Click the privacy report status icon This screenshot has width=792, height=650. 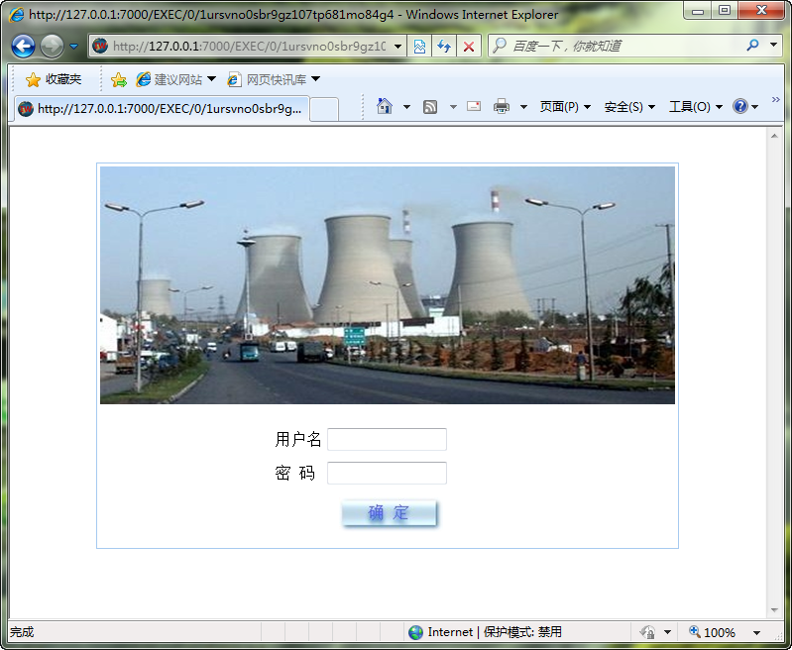[647, 632]
